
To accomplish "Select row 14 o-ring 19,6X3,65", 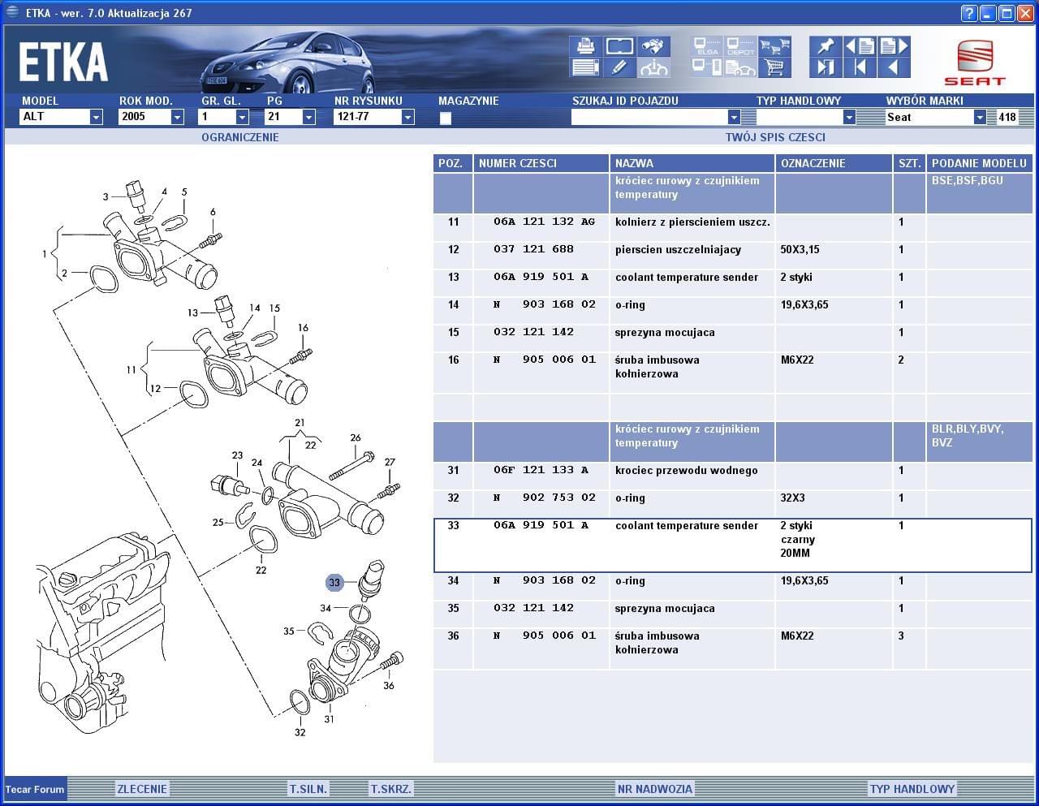I will pyautogui.click(x=733, y=309).
